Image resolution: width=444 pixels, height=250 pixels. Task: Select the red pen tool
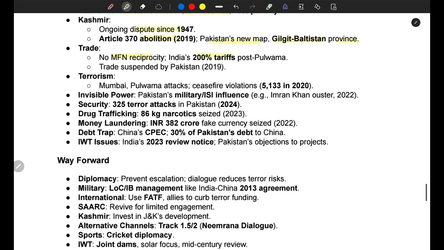111,7
